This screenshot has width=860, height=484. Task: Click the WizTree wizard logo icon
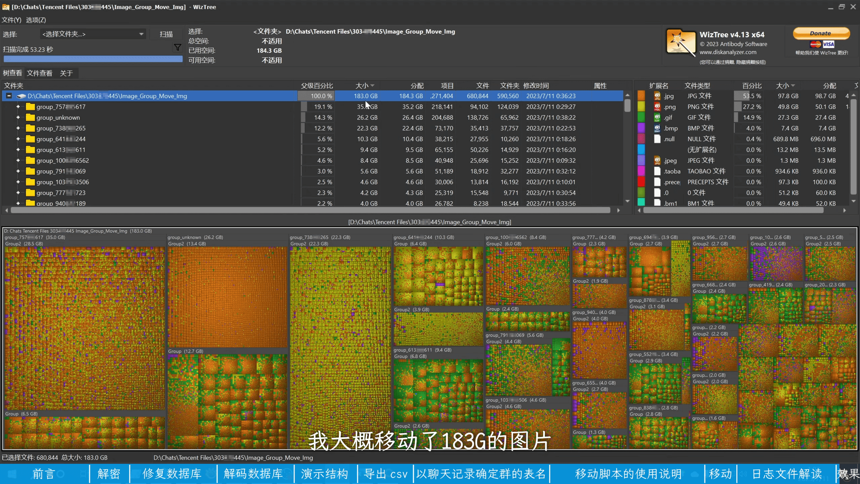(681, 42)
